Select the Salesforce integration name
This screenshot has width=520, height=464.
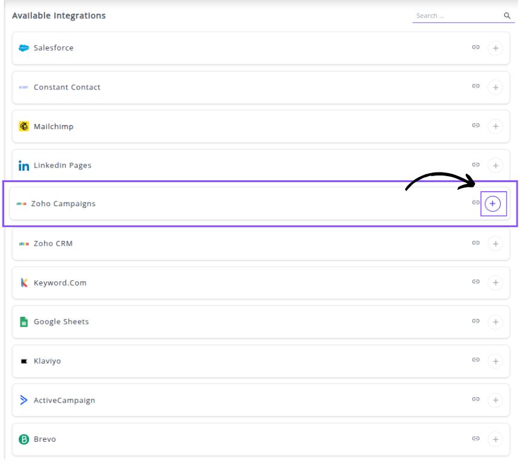coord(54,48)
